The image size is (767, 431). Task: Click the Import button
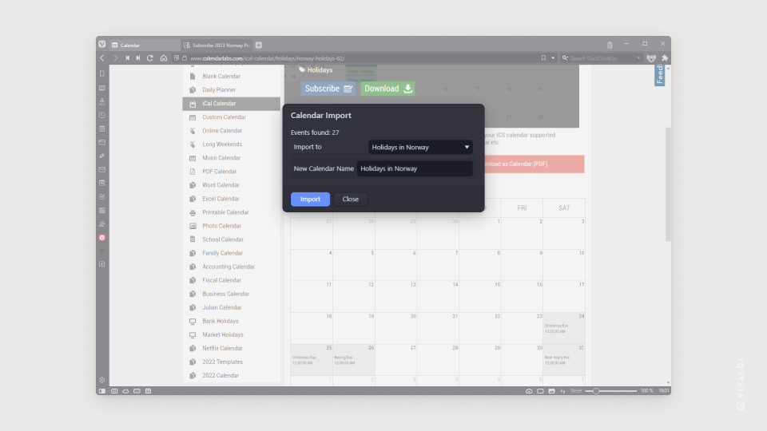coord(310,199)
